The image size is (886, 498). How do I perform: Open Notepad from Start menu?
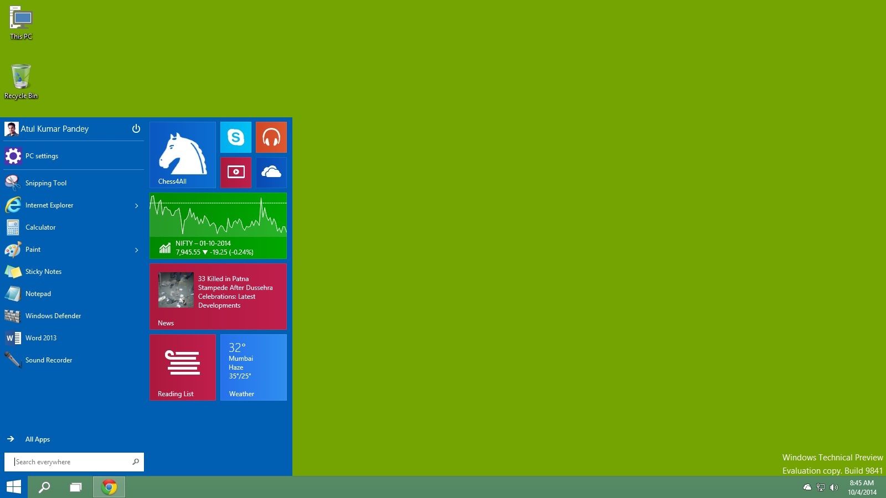74,294
